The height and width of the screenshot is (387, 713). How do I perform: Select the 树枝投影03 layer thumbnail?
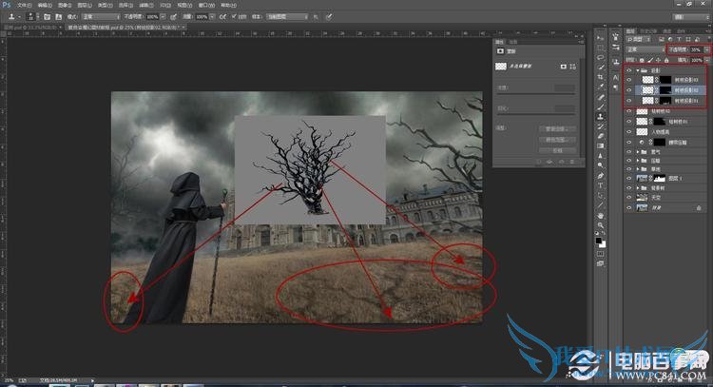[646, 80]
